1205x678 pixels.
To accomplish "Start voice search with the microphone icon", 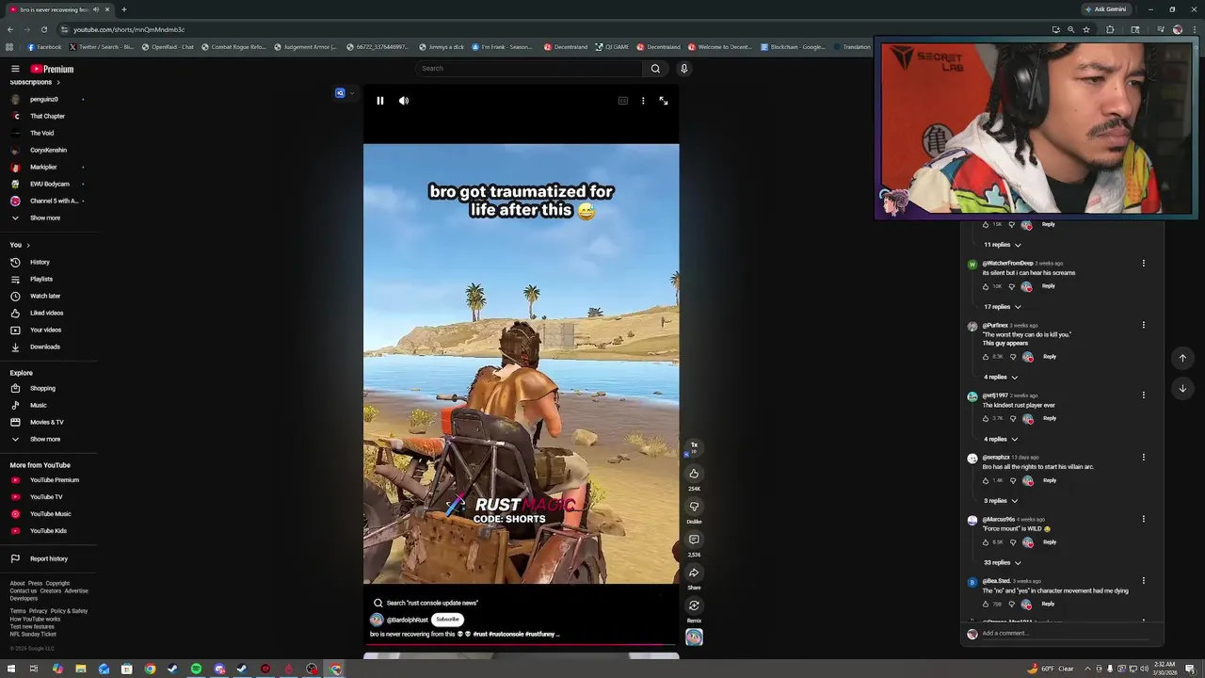I will click(683, 68).
